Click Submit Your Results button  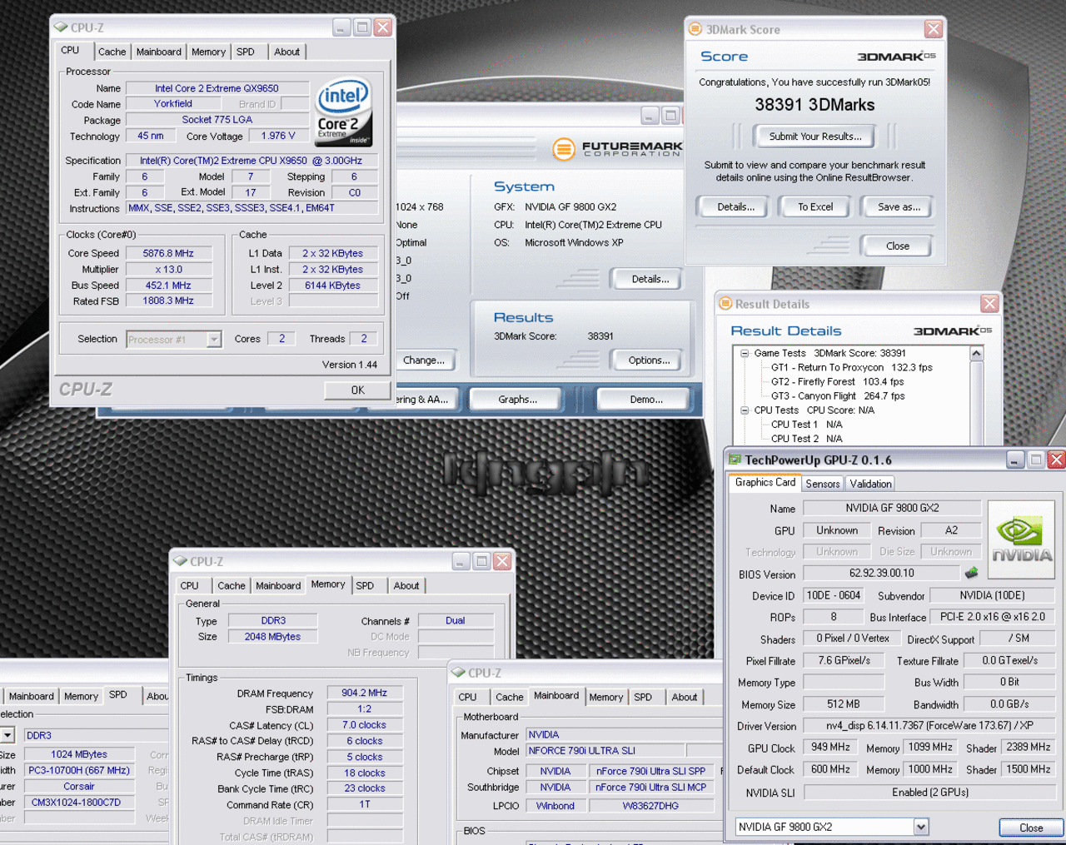pyautogui.click(x=814, y=137)
